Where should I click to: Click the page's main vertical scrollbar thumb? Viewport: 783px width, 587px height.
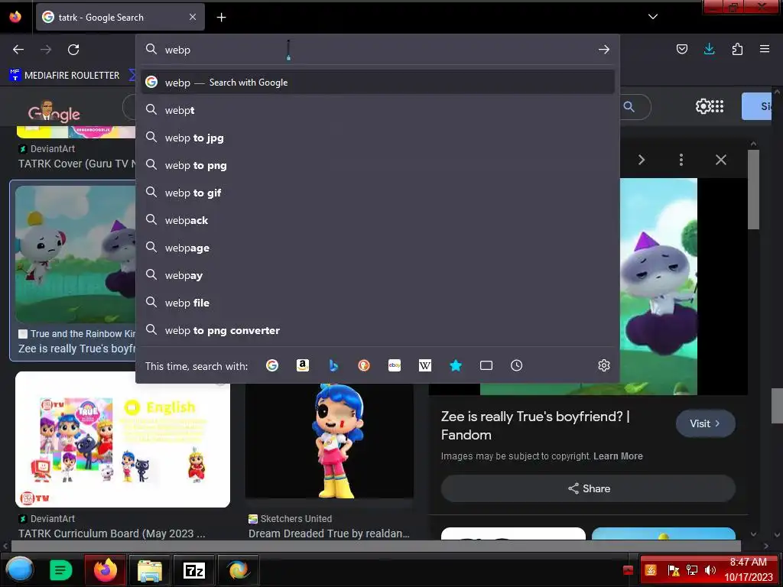click(x=777, y=407)
